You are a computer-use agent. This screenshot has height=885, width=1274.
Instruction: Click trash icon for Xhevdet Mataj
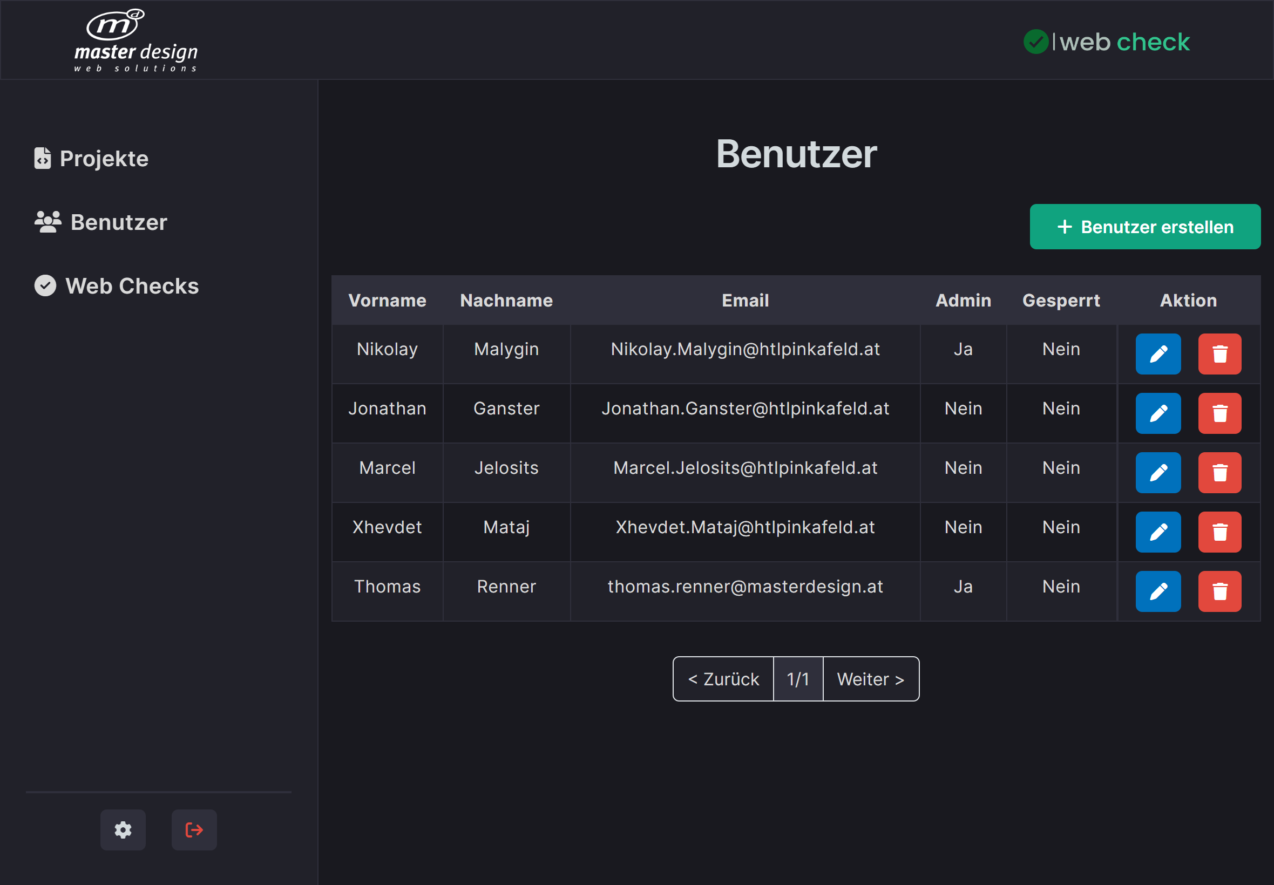(x=1219, y=532)
